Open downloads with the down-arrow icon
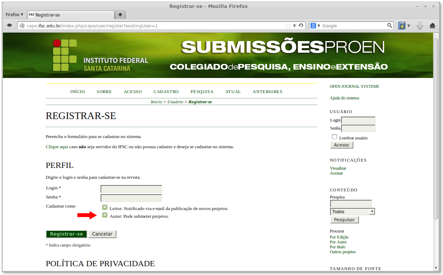 coord(419,25)
